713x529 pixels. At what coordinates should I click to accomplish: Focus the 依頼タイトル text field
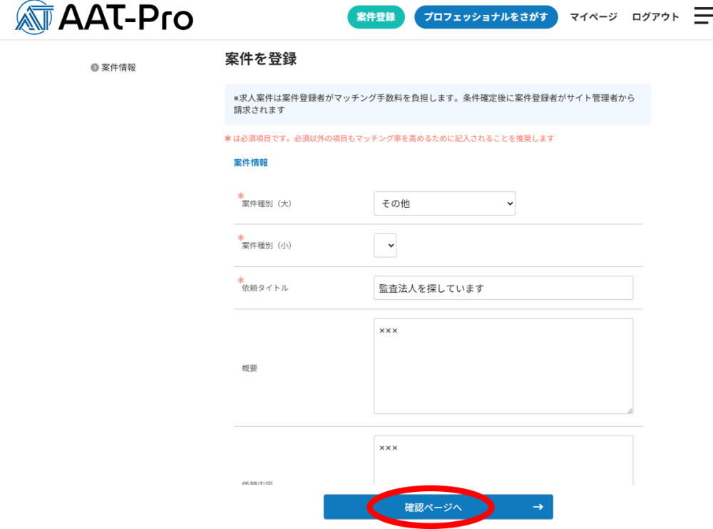[x=503, y=288]
